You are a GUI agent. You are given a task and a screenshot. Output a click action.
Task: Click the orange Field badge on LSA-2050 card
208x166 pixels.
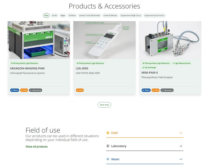[x=80, y=90]
